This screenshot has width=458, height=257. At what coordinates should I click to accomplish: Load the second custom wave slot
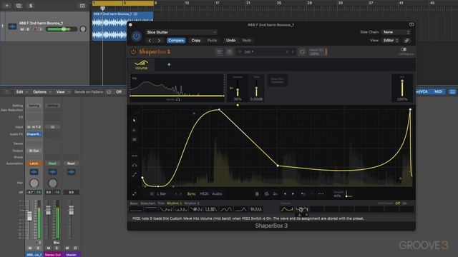click(302, 209)
